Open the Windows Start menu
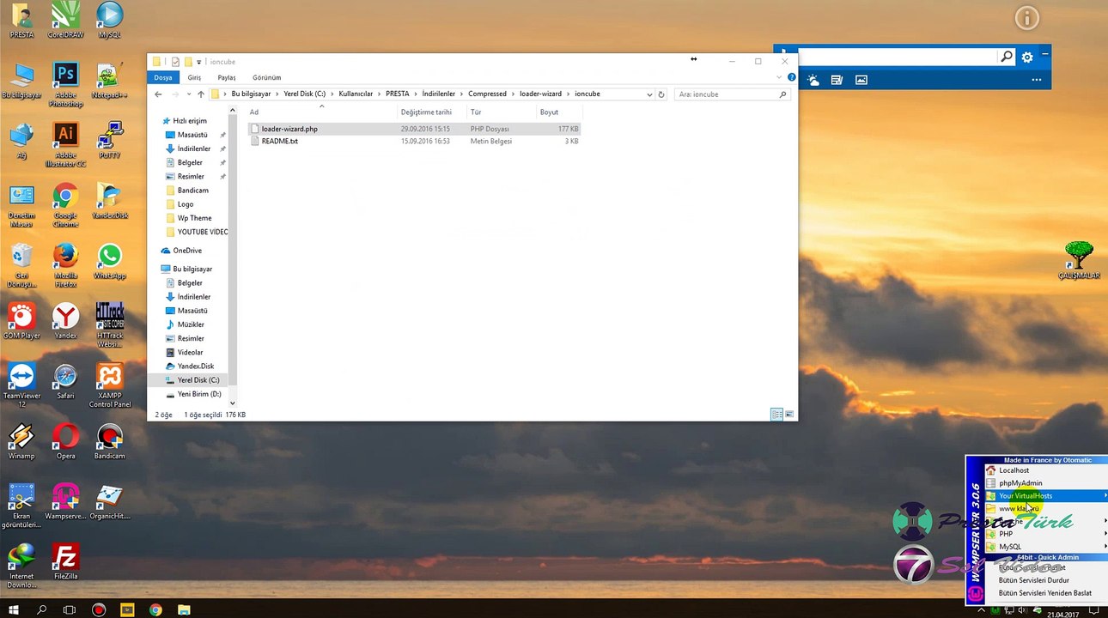 pyautogui.click(x=14, y=610)
